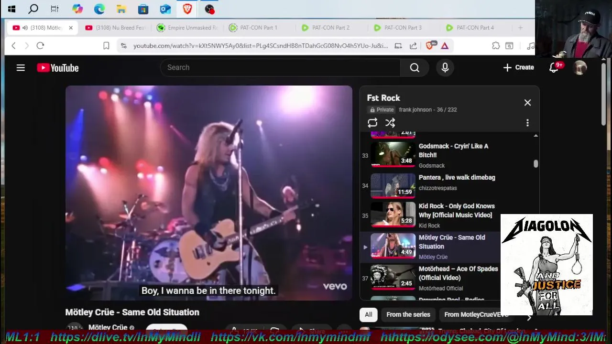Switch to PAT-CON Part 3 tab

(x=403, y=28)
